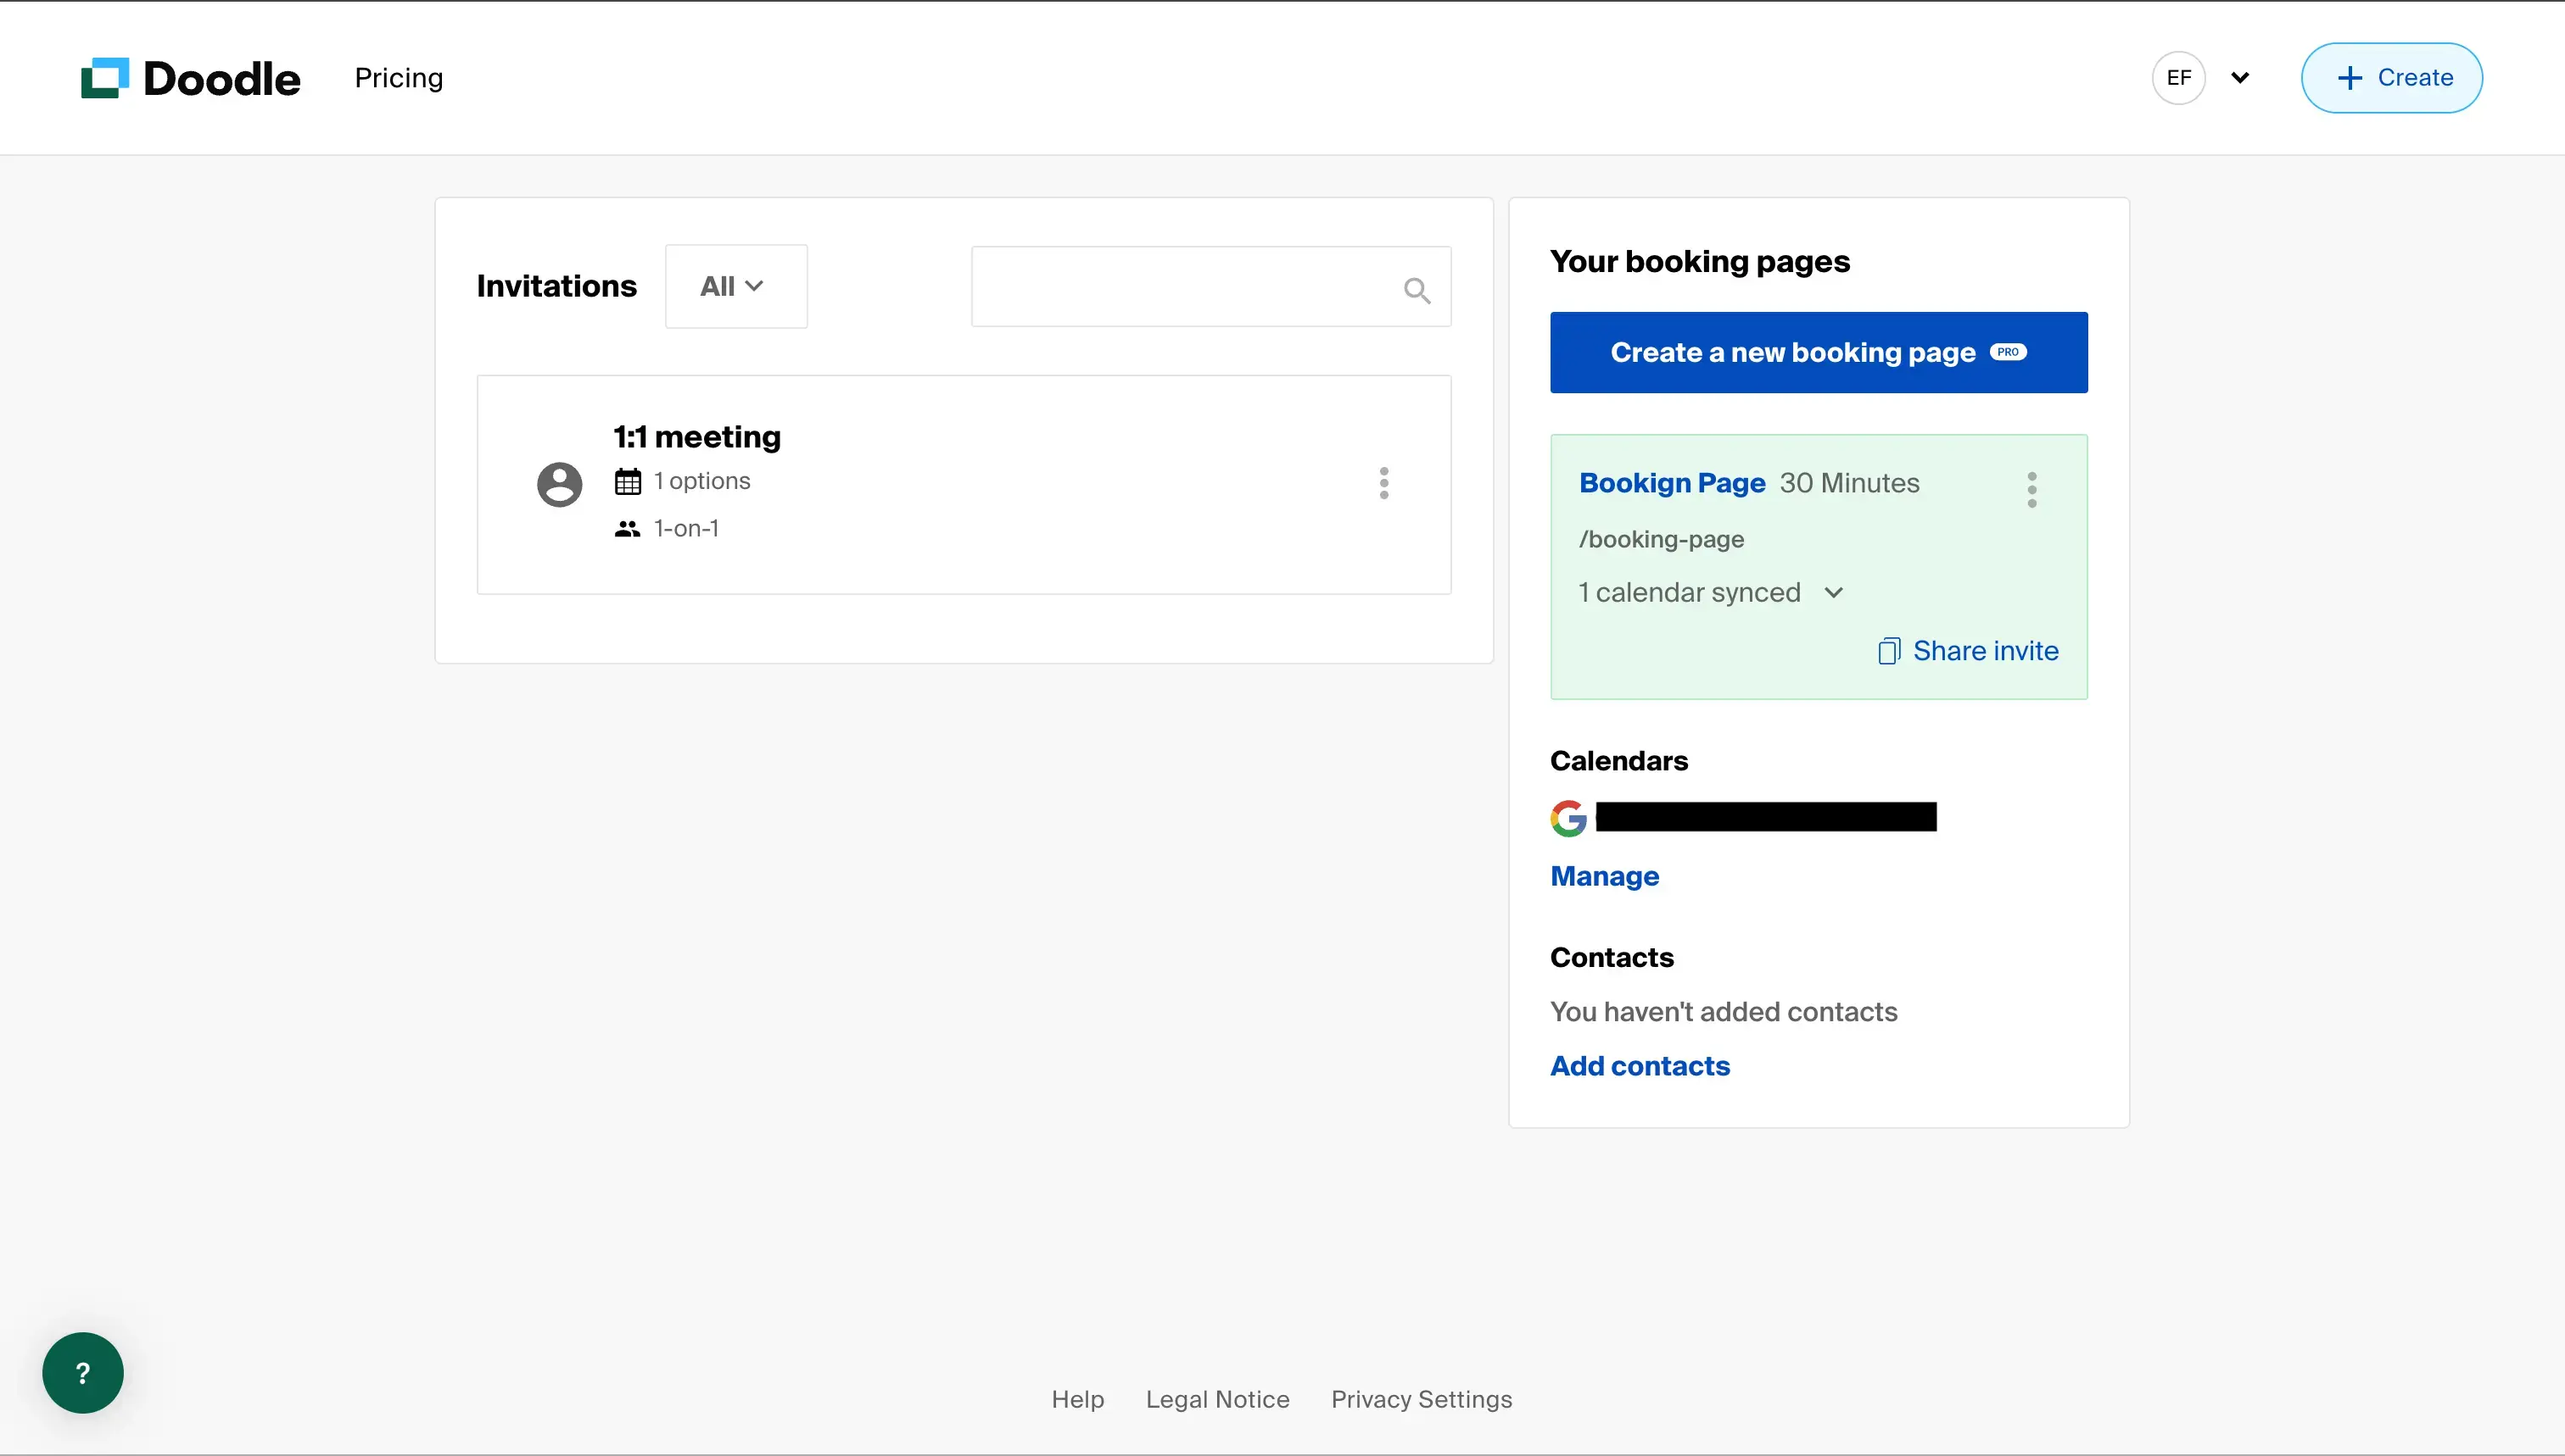The height and width of the screenshot is (1456, 2565).
Task: Toggle the PRO badge on booking page button
Action: click(2010, 352)
